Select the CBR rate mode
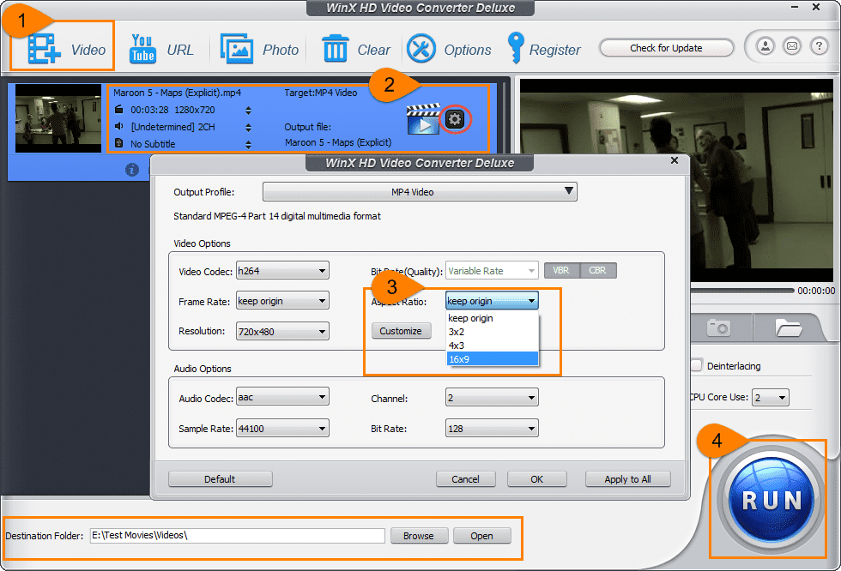This screenshot has height=571, width=841. point(598,270)
